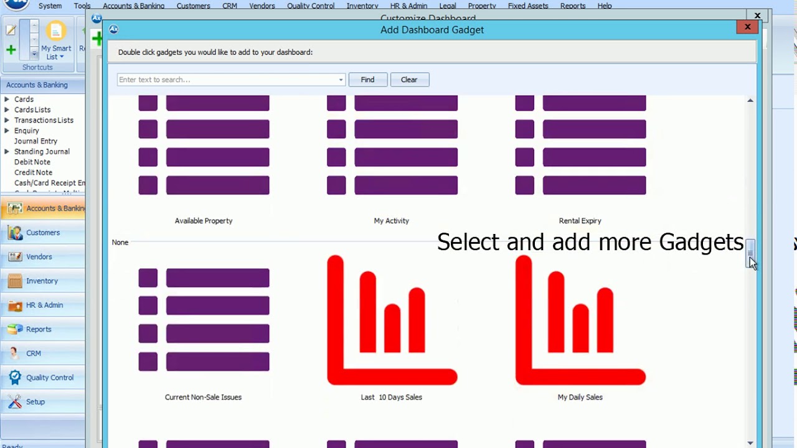The height and width of the screenshot is (448, 797).
Task: Open CRM module in sidebar
Action: point(42,353)
